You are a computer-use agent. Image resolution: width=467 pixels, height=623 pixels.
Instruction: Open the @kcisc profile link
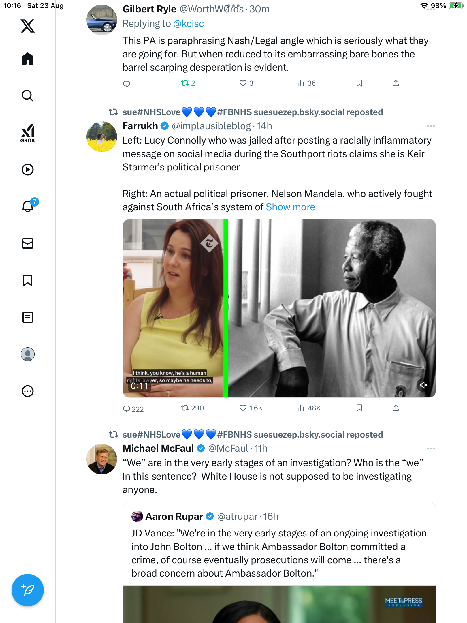coord(189,24)
